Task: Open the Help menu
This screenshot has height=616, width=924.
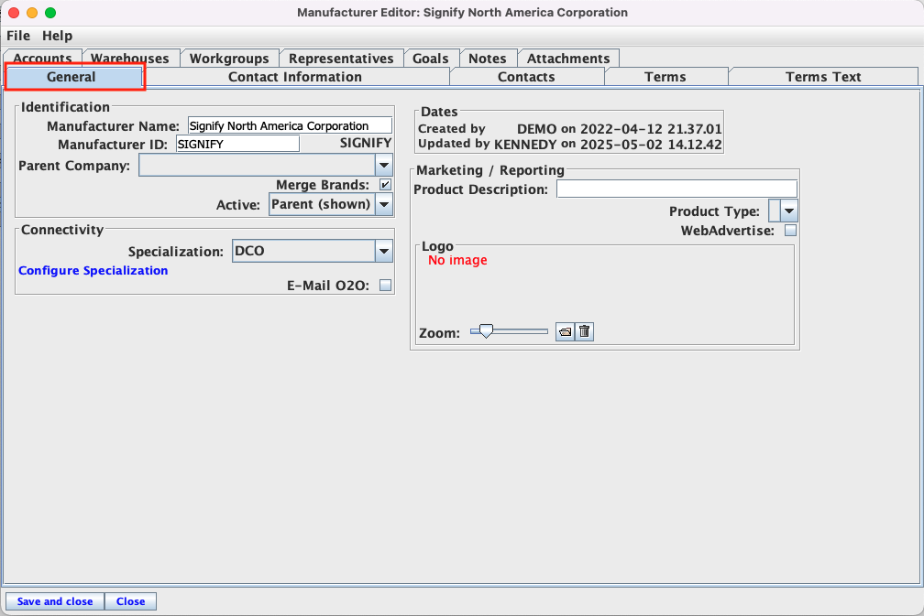Action: pyautogui.click(x=57, y=36)
